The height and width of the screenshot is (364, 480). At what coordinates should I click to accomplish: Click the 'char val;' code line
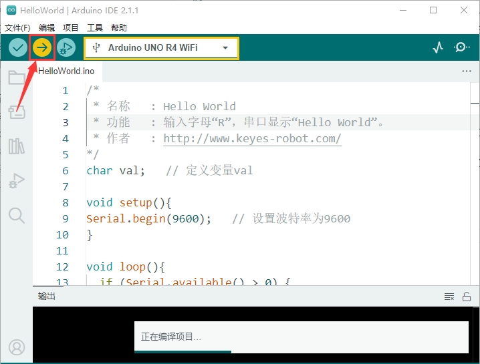coord(116,171)
